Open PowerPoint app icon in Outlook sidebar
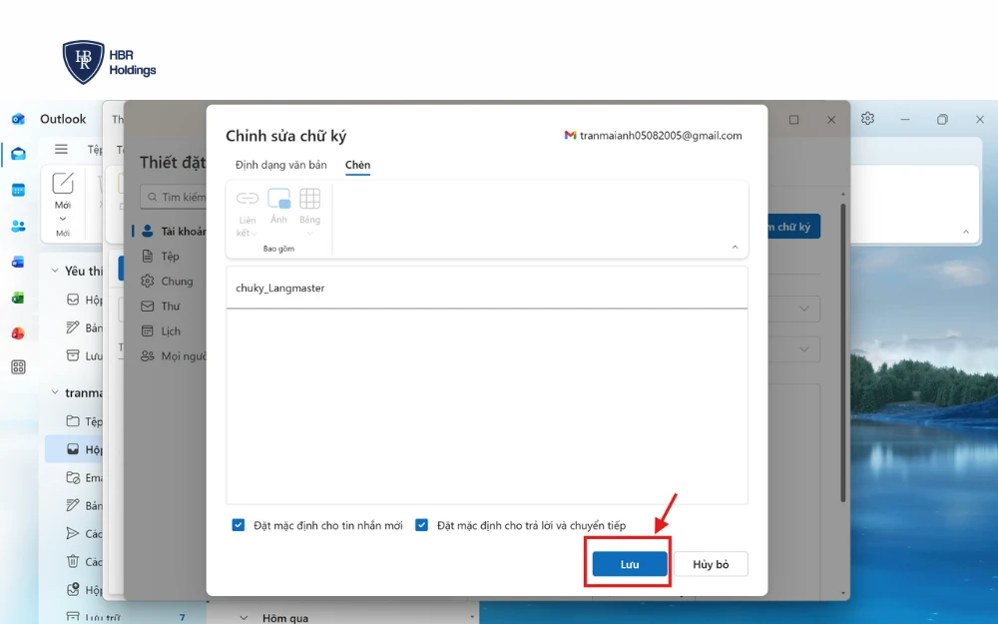 tap(18, 333)
